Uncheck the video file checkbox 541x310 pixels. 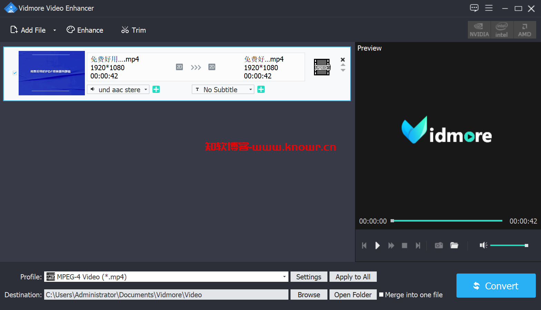pos(15,73)
